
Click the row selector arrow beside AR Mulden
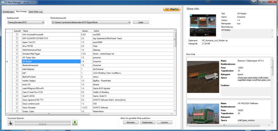tap(7, 62)
